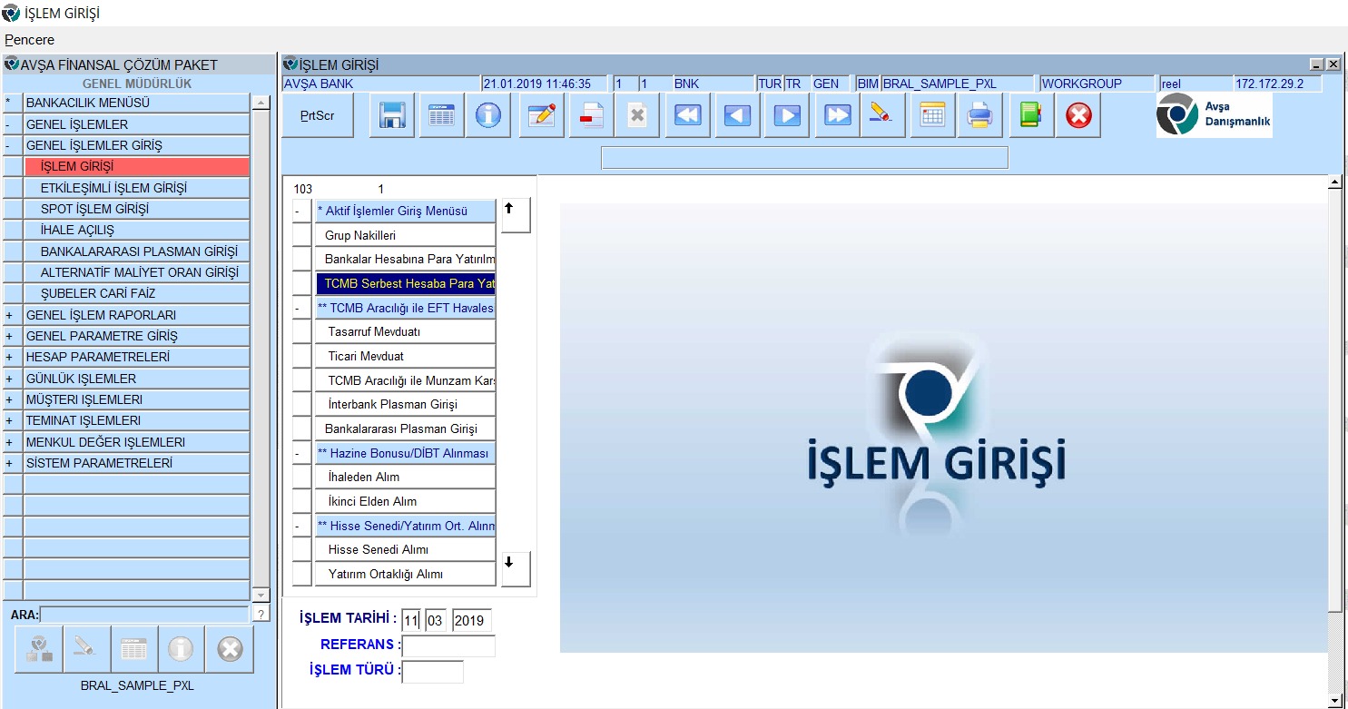Click the question mark button next to ARA
Screen dimensions: 1348x709
pos(261,615)
